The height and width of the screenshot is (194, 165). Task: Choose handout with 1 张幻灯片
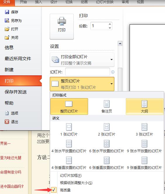coord(69,130)
